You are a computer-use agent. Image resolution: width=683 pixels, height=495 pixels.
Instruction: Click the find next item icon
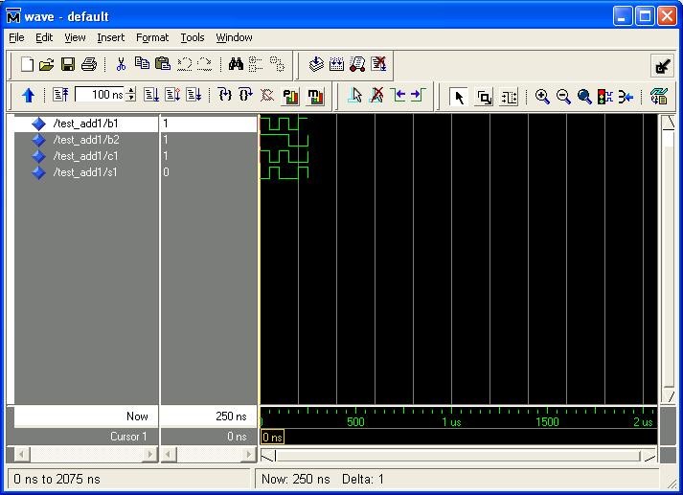pyautogui.click(x=277, y=64)
